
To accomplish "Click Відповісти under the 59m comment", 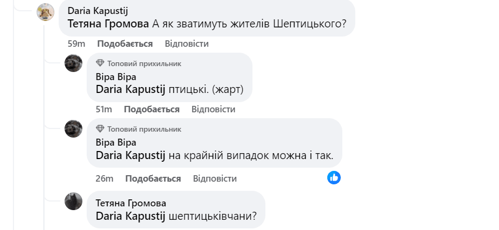I will (186, 44).
